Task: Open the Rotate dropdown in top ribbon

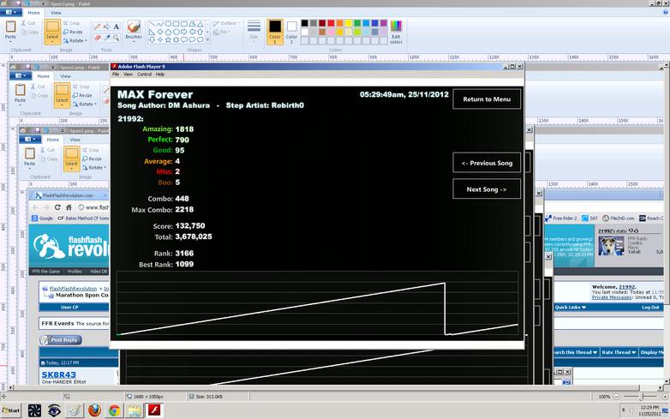Action: tap(75, 40)
